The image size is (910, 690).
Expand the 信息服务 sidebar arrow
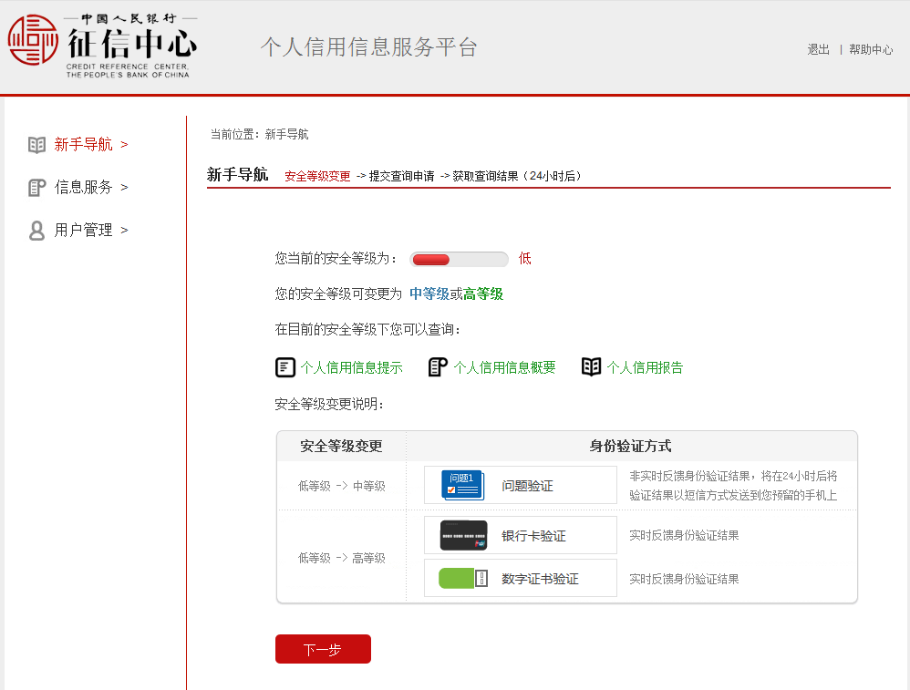tap(124, 187)
